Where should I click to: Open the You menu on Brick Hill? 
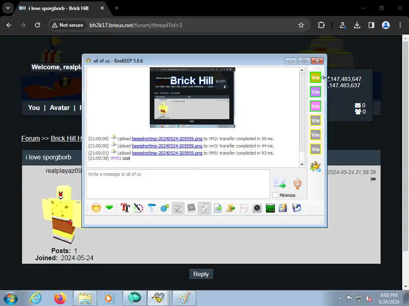pyautogui.click(x=34, y=108)
